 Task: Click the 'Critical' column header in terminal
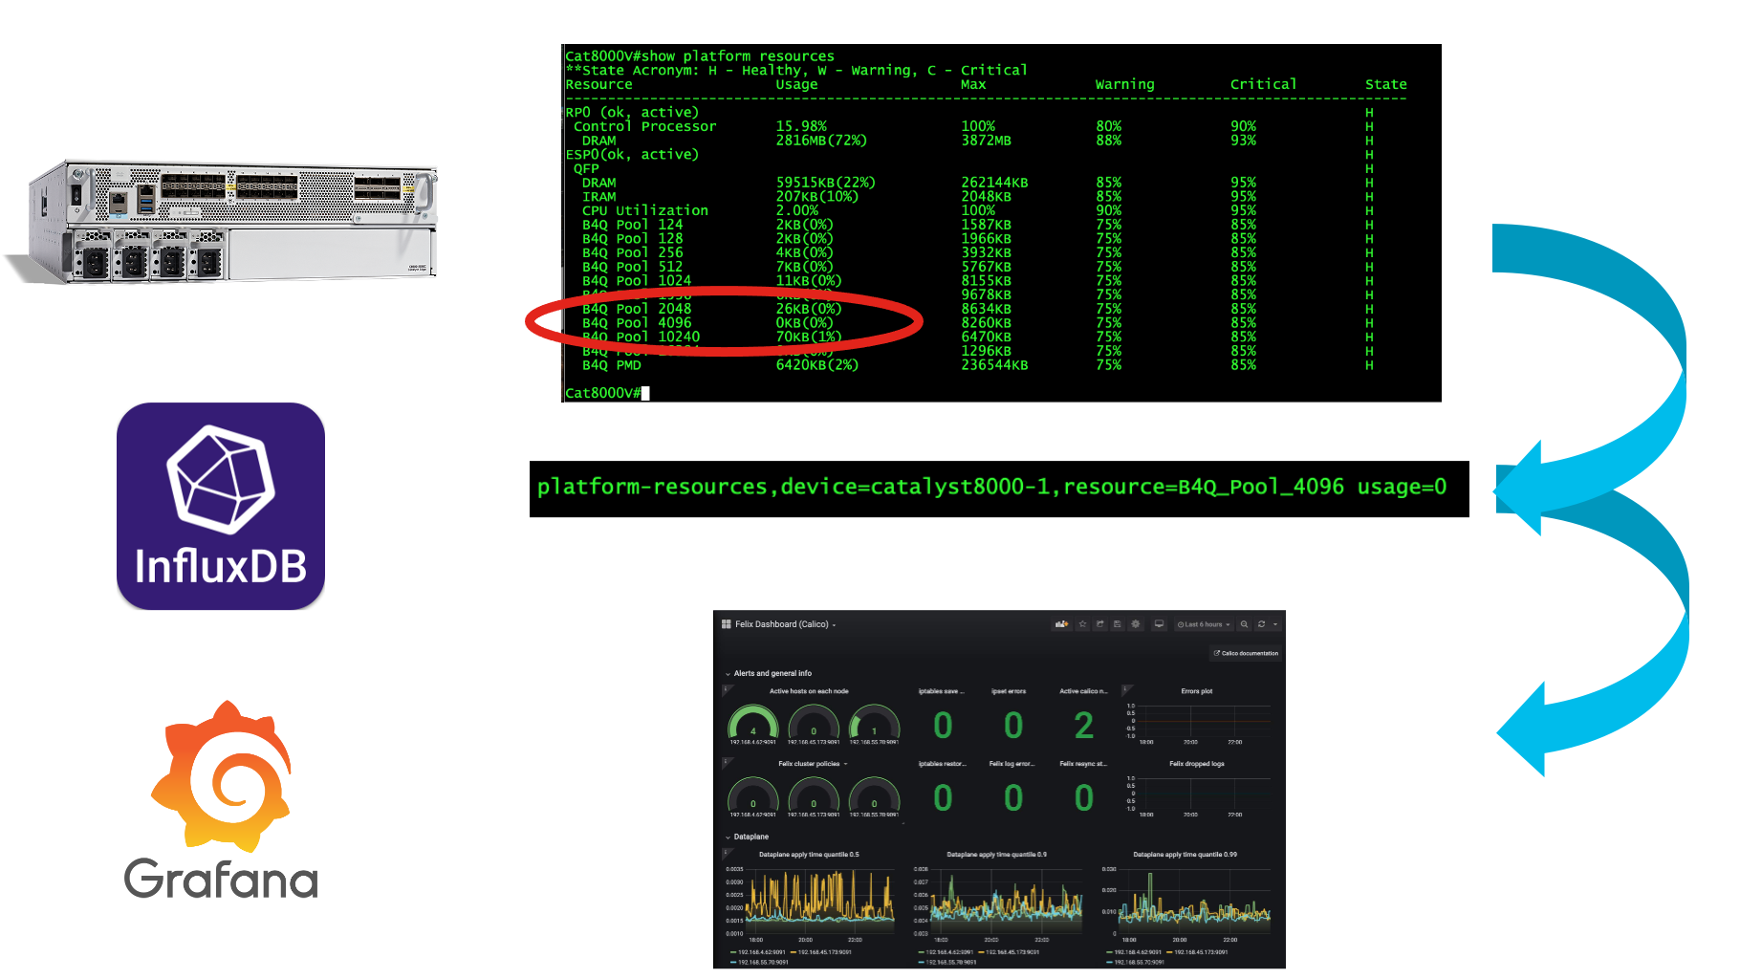1263,84
